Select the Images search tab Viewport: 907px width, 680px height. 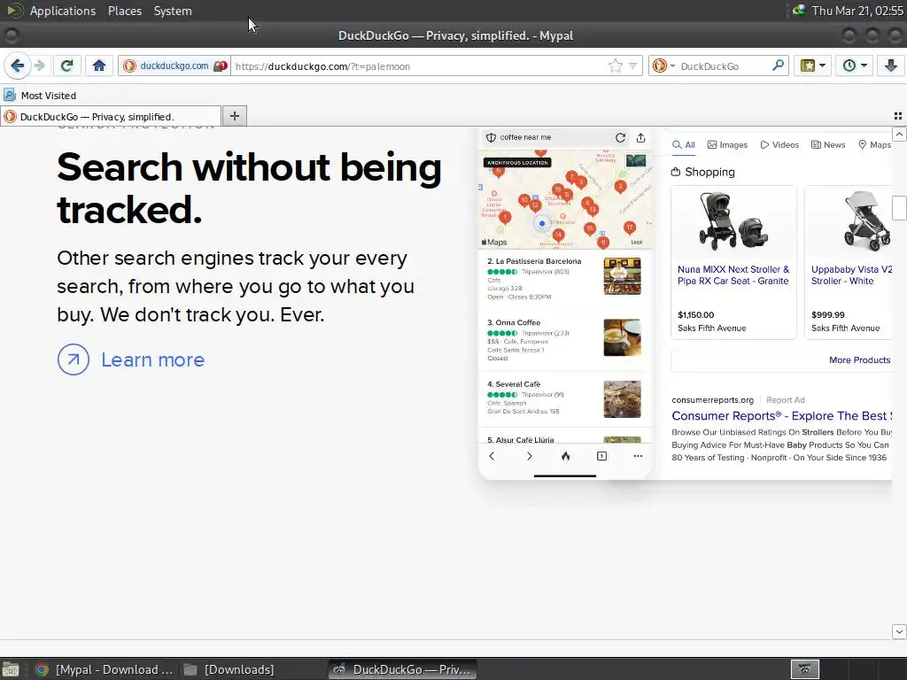[x=728, y=144]
